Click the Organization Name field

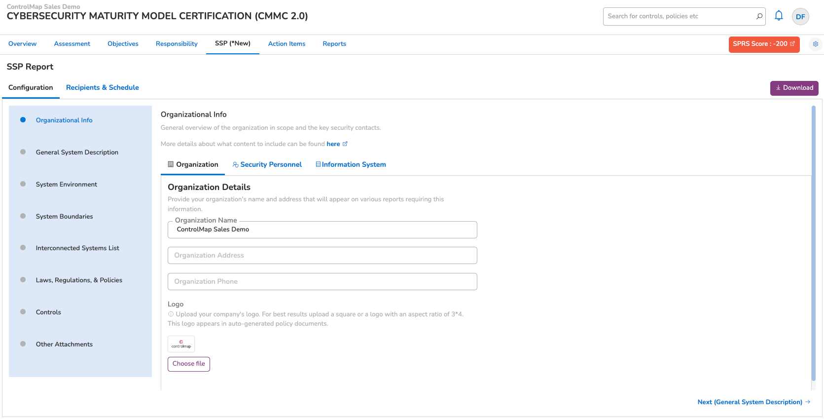coord(322,229)
